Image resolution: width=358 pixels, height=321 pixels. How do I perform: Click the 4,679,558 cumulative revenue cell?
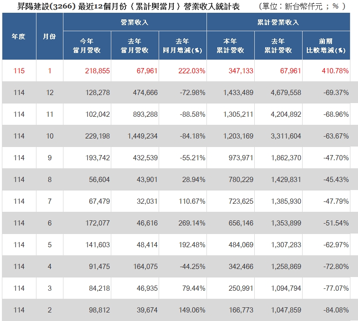286,93
